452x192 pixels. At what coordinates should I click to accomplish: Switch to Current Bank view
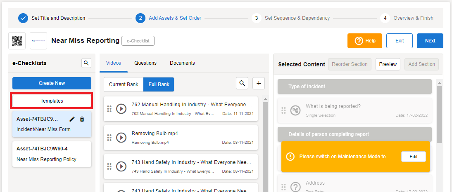pyautogui.click(x=124, y=84)
